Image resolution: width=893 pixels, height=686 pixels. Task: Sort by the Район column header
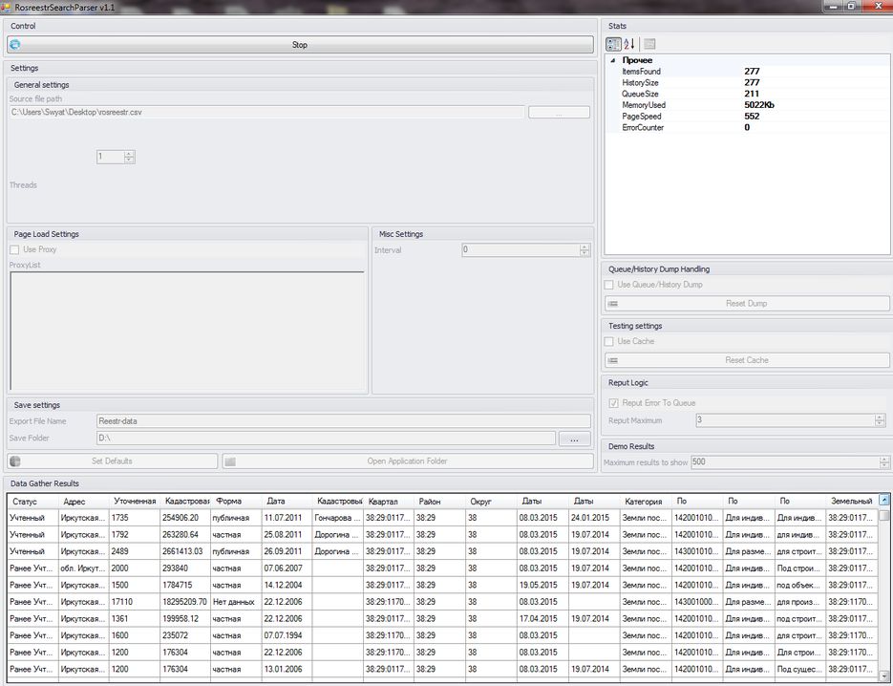pyautogui.click(x=439, y=502)
